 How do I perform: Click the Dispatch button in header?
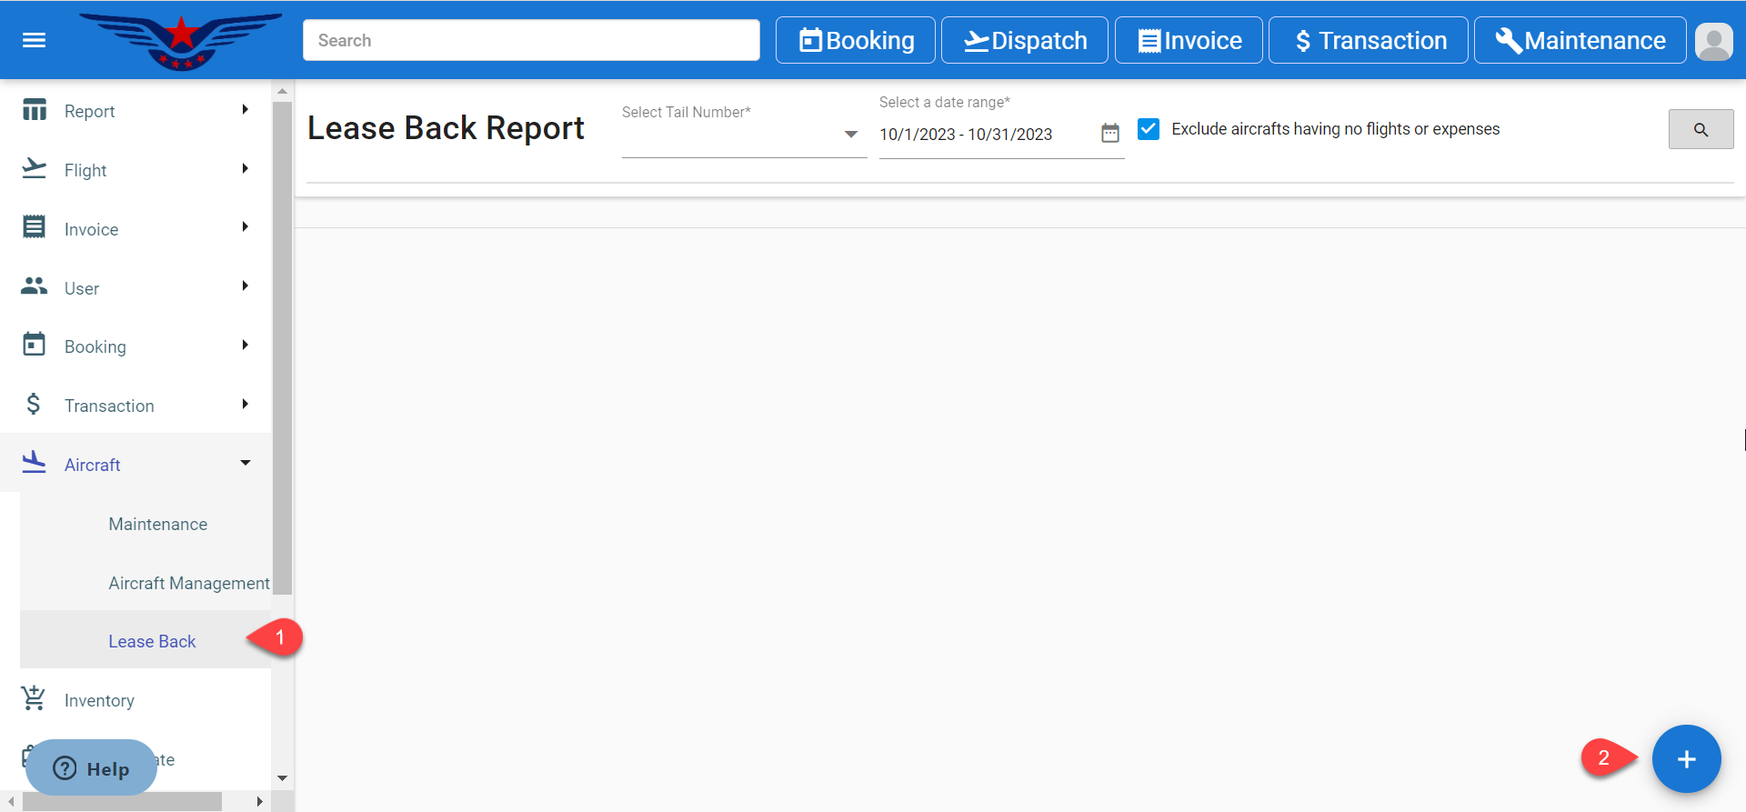click(1024, 41)
